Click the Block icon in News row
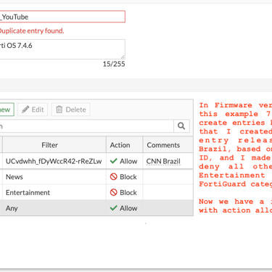The height and width of the screenshot is (272, 272). pyautogui.click(x=113, y=177)
